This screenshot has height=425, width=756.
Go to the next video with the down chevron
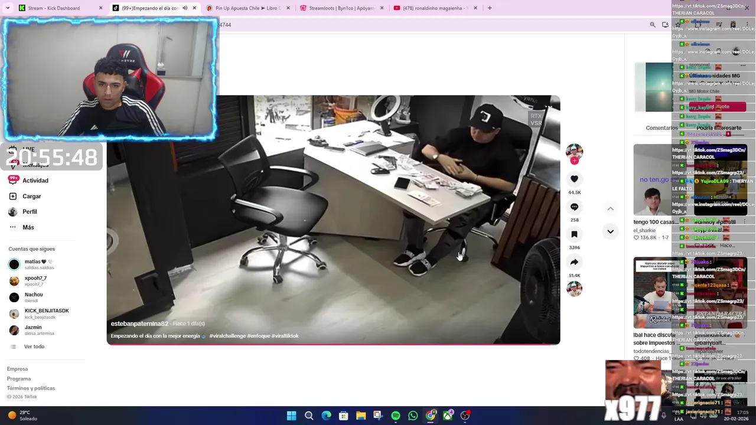pos(610,231)
